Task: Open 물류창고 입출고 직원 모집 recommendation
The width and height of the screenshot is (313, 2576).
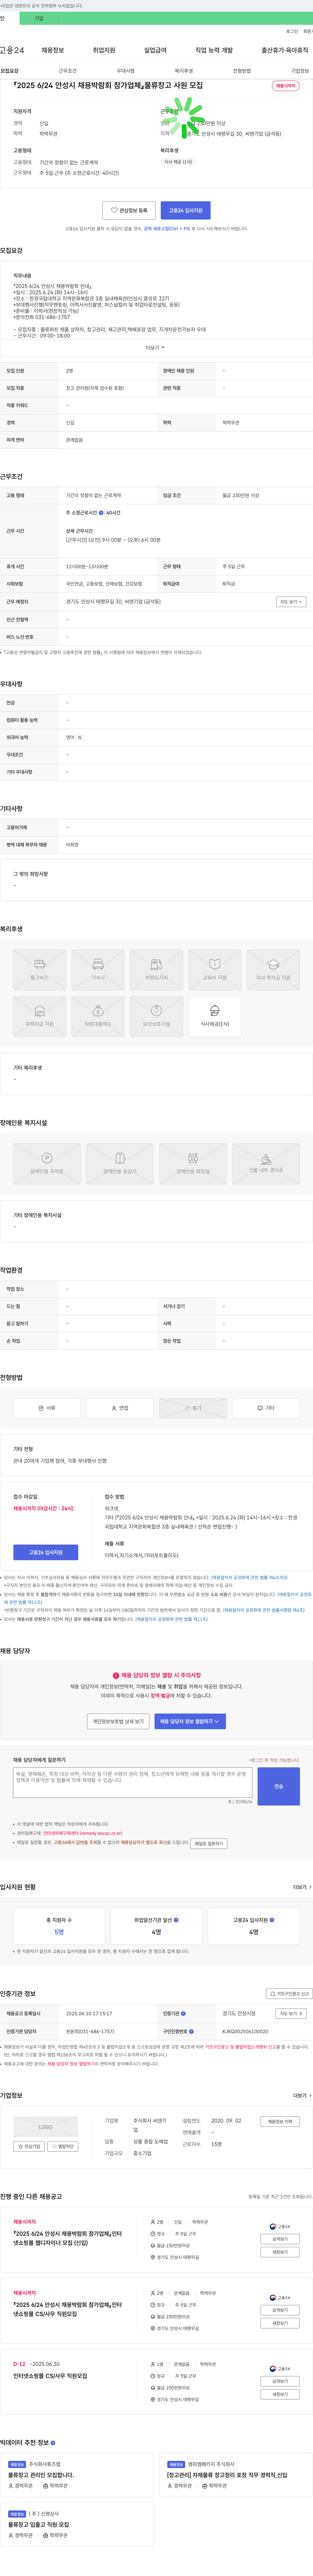Action: 39,2525
